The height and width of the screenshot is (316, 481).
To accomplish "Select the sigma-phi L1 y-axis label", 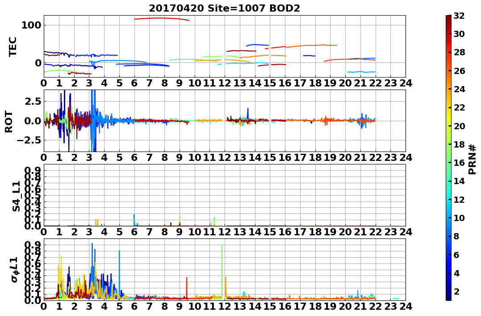I will (15, 270).
